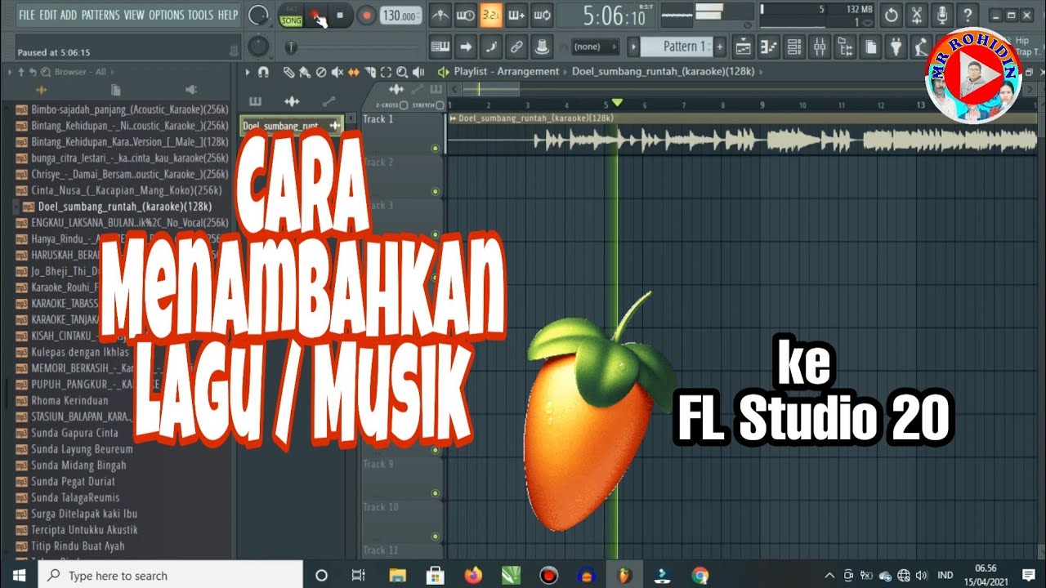Screen dimensions: 1046x588
Task: Adjust the main pitch knob
Action: click(258, 47)
